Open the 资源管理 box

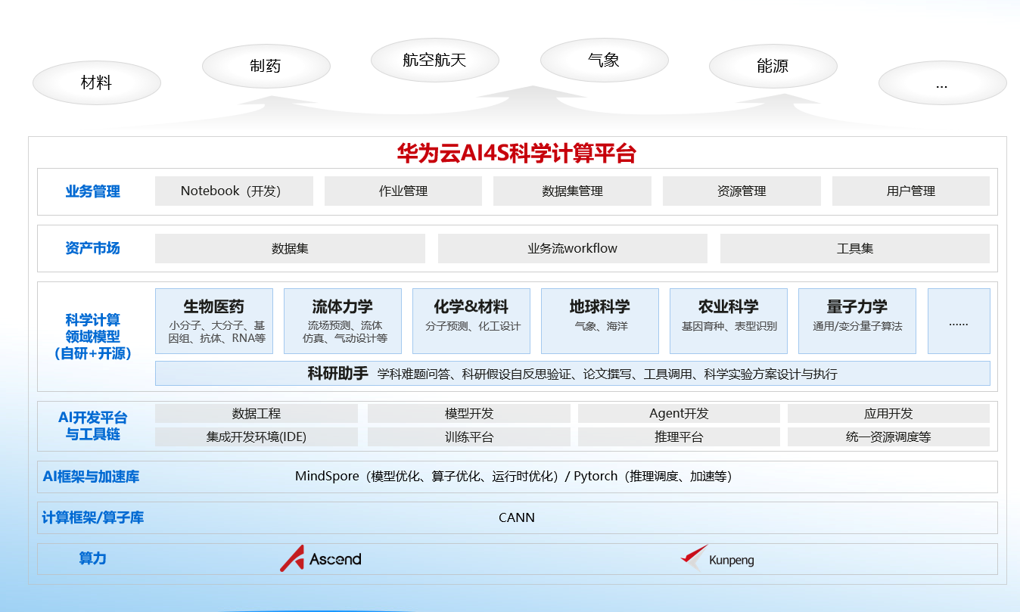click(x=742, y=191)
